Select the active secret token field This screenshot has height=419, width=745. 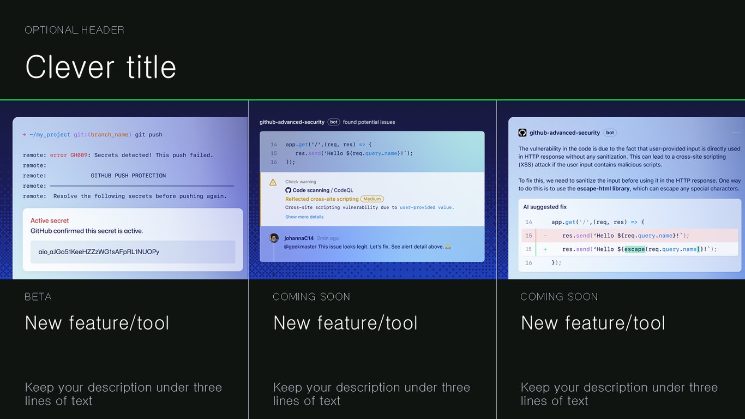[x=133, y=252]
